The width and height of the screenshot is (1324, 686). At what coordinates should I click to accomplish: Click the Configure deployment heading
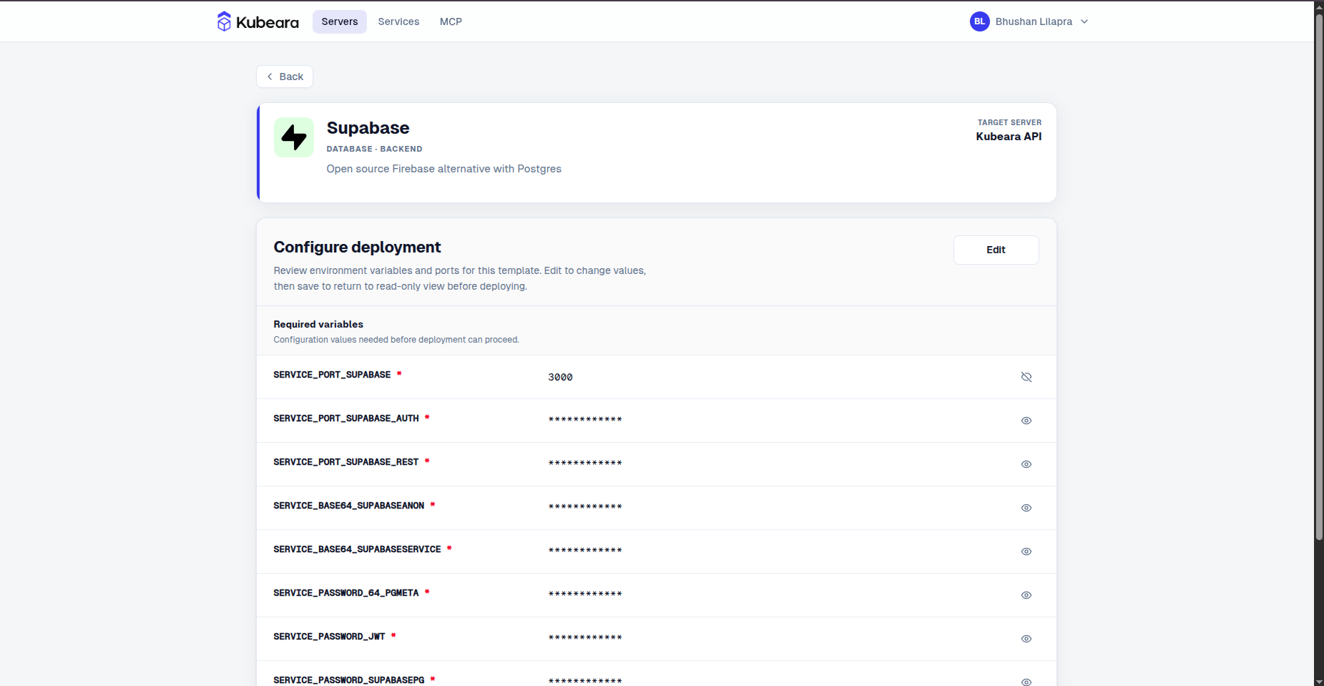pyautogui.click(x=357, y=248)
